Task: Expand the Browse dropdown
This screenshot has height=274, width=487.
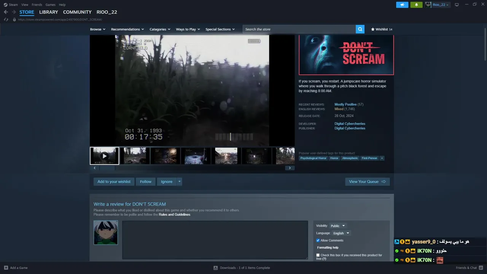Action: [98, 29]
